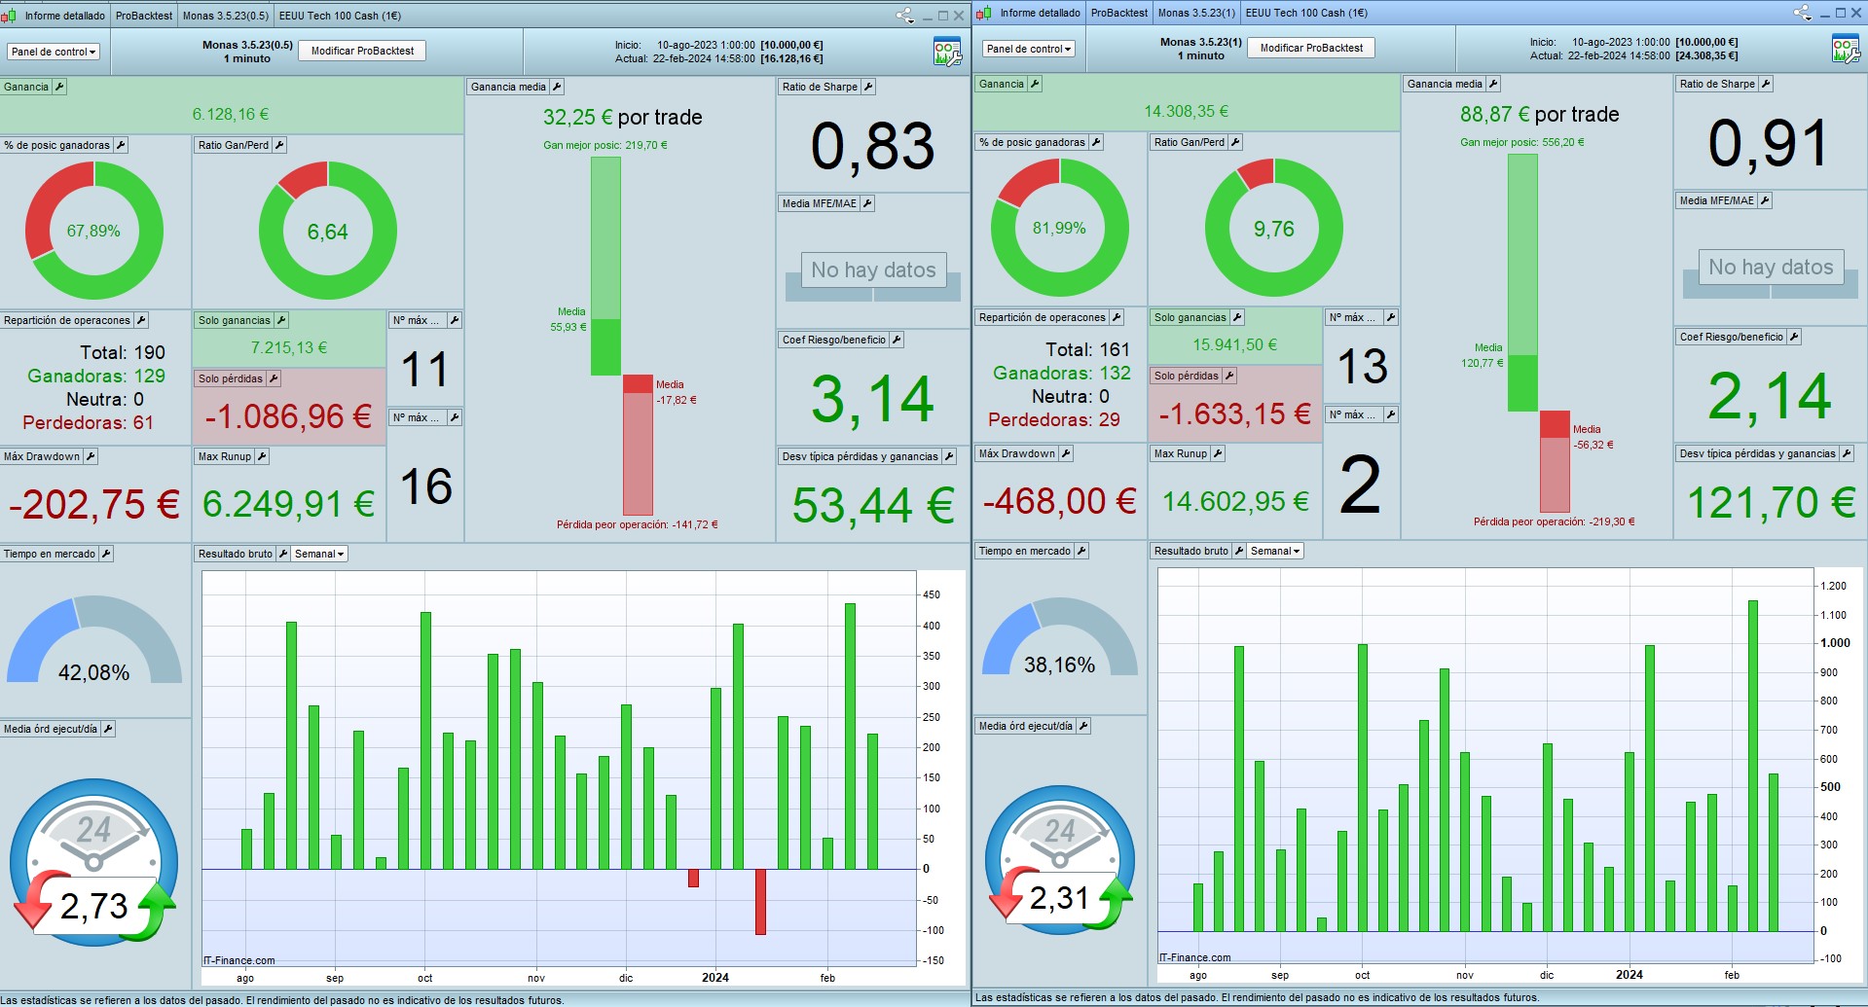Click Ratio Gan/Perd wrench icon in Monas 3.5.23(1) window
Viewport: 1868px width, 1007px height.
1235,142
